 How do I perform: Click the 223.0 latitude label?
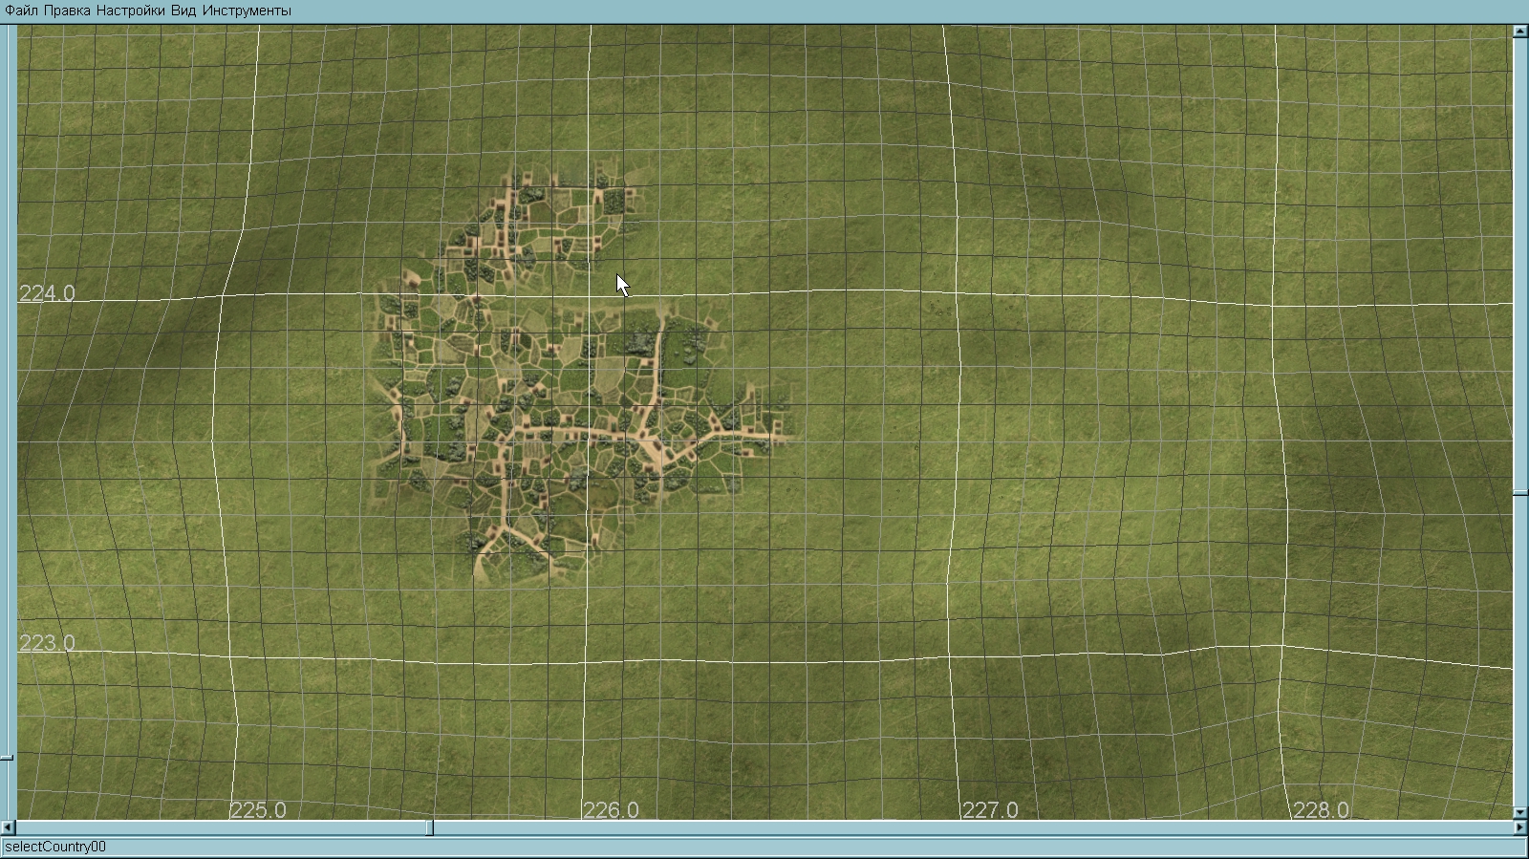47,643
